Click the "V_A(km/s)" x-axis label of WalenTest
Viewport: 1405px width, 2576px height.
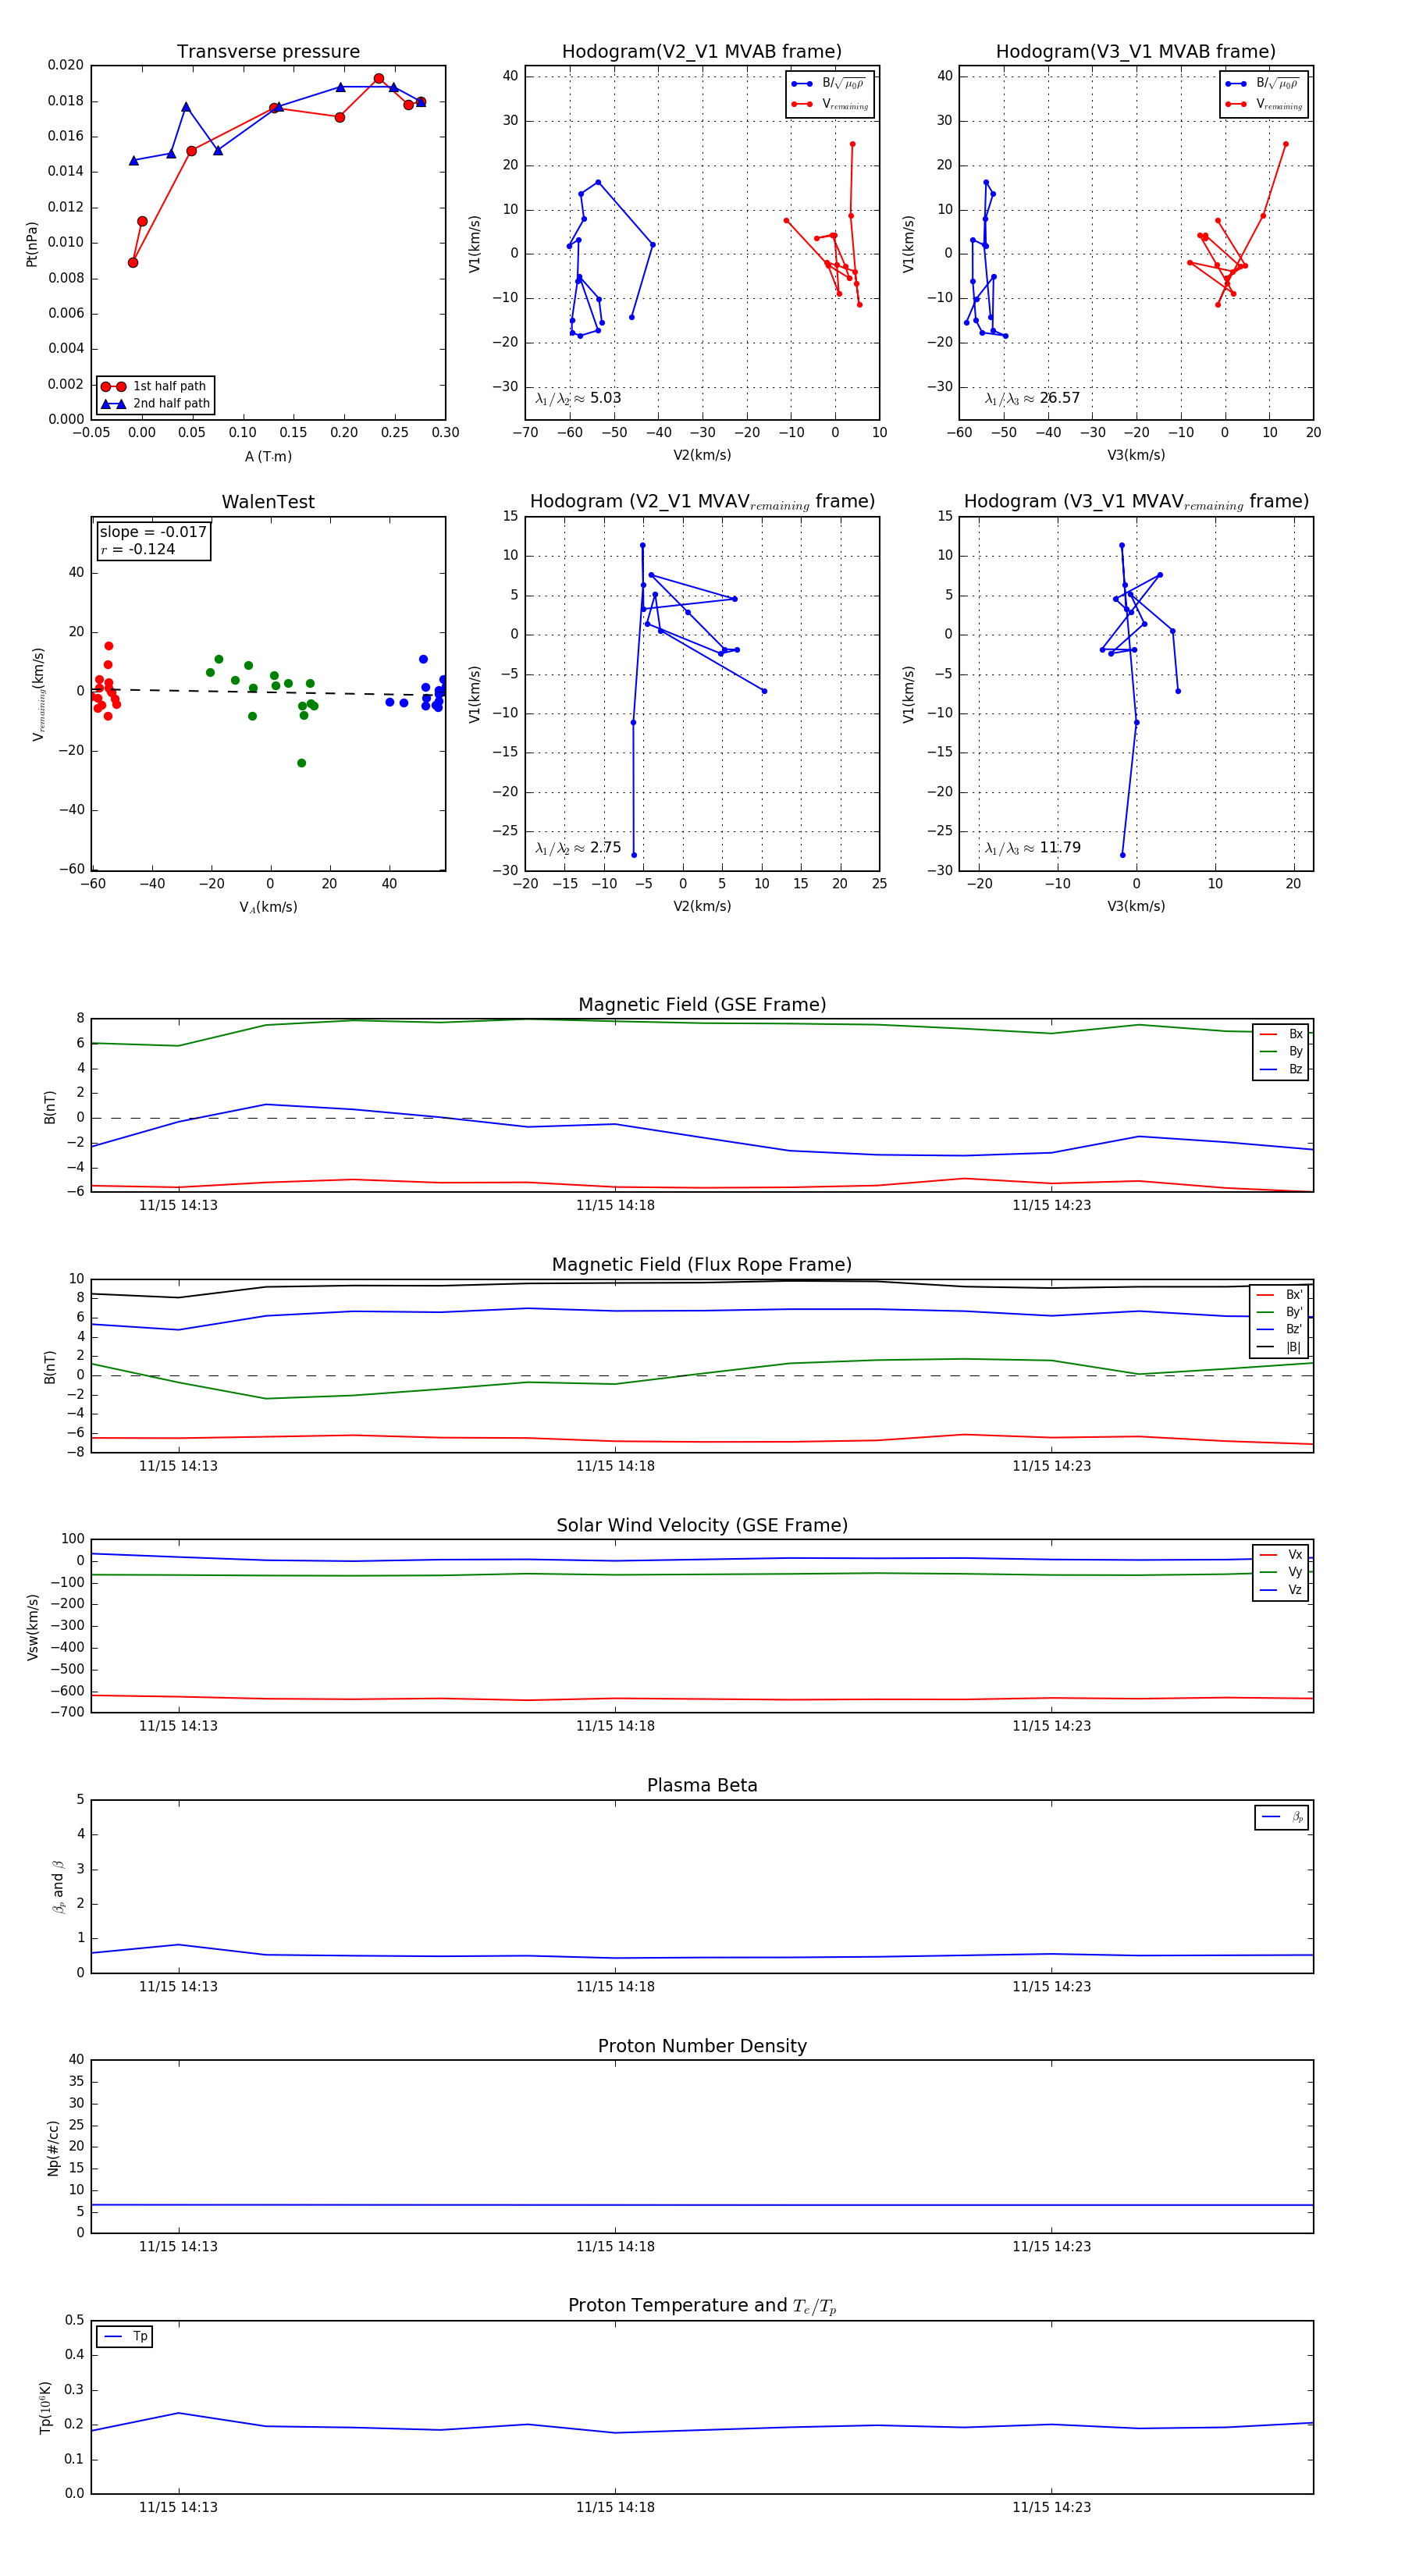pos(268,908)
